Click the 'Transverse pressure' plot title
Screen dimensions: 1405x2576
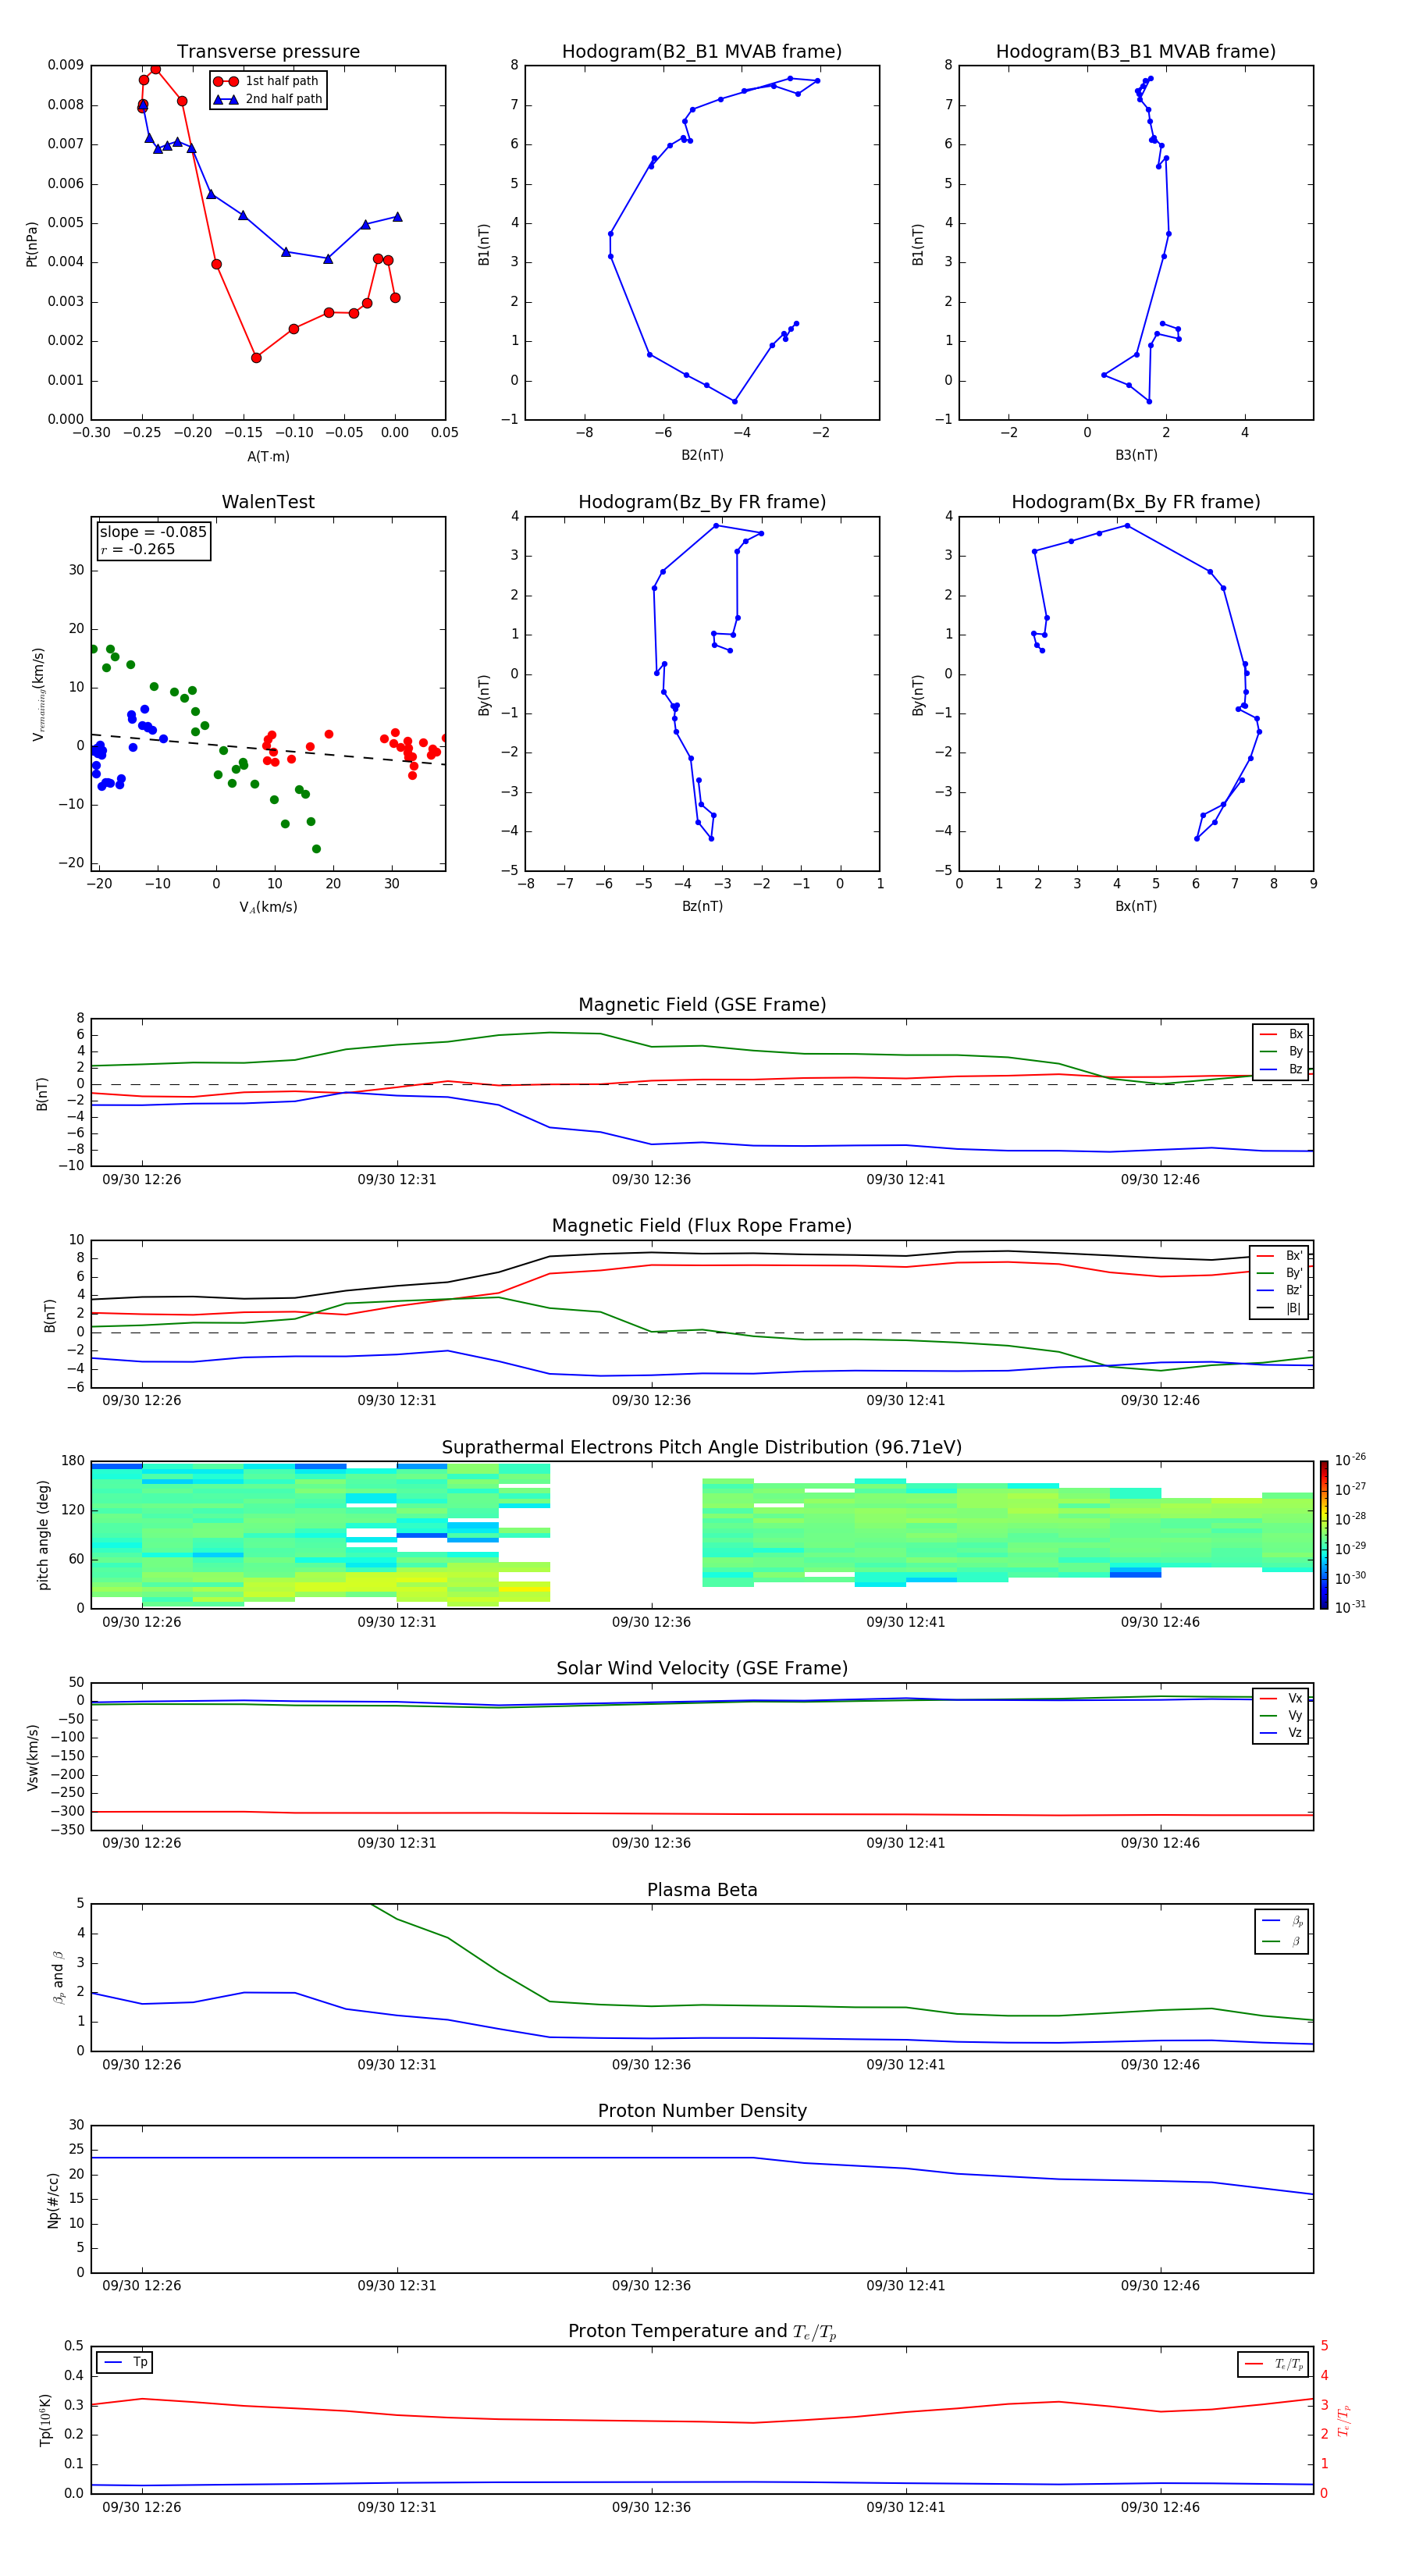click(x=268, y=52)
